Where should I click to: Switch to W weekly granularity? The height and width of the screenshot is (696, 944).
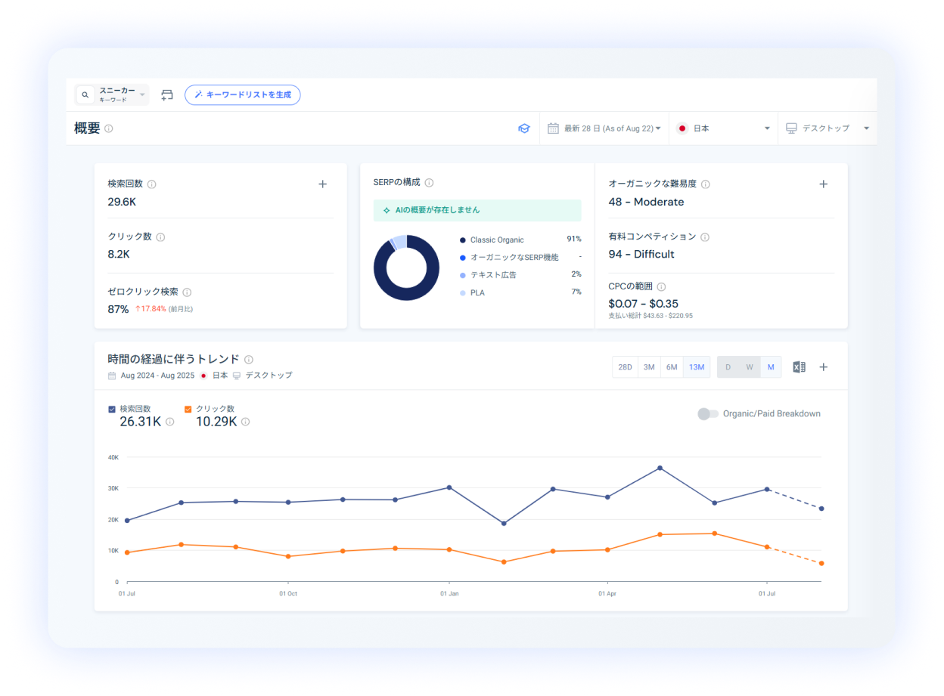point(749,367)
